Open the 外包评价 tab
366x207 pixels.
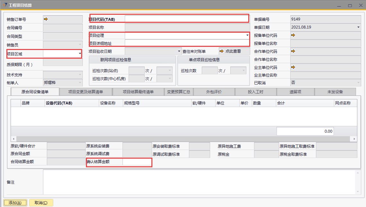214,92
